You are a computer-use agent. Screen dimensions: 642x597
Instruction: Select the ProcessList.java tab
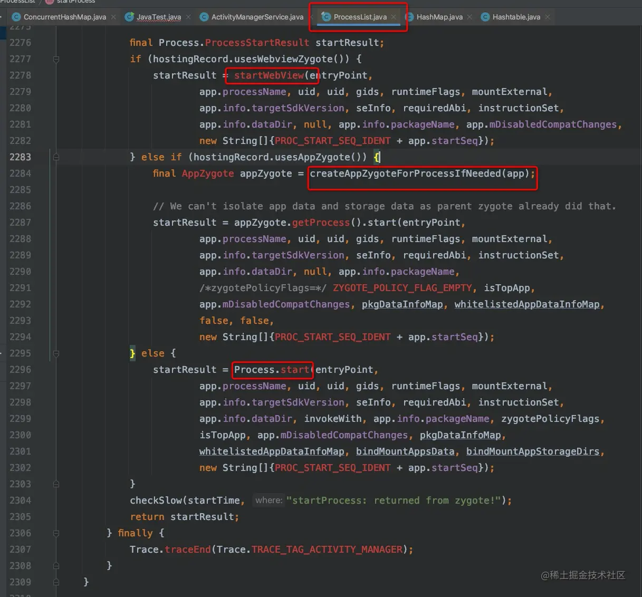coord(360,17)
